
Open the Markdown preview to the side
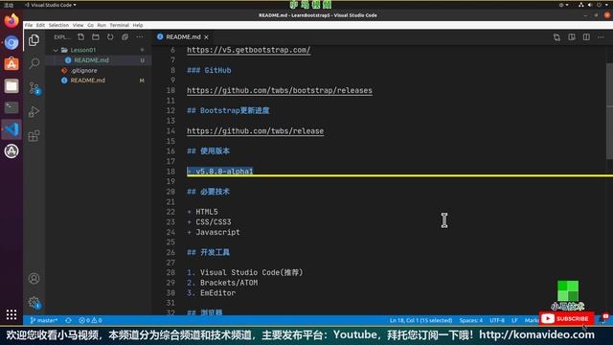[x=572, y=37]
